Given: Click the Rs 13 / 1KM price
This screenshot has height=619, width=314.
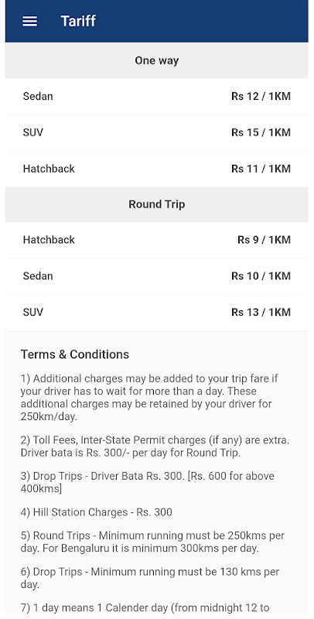Looking at the screenshot, I should pos(261,313).
